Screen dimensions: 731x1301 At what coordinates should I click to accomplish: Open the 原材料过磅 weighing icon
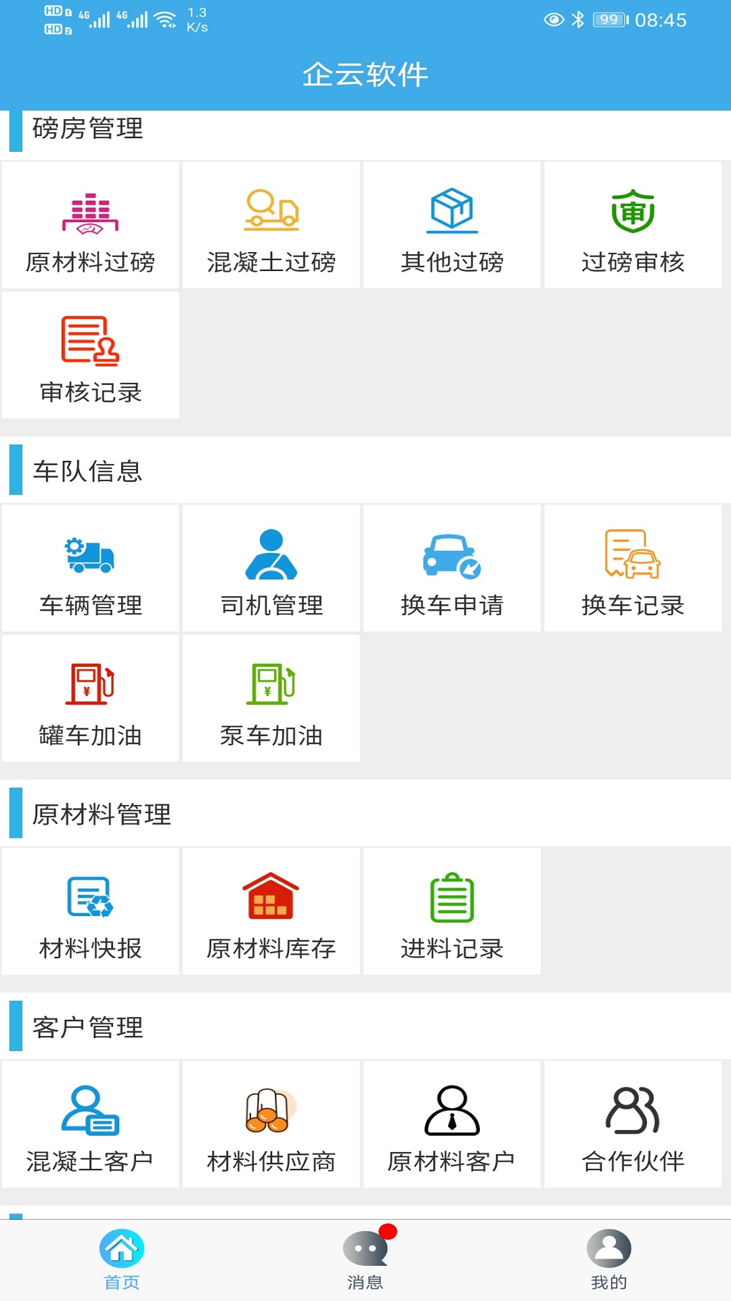pyautogui.click(x=90, y=213)
